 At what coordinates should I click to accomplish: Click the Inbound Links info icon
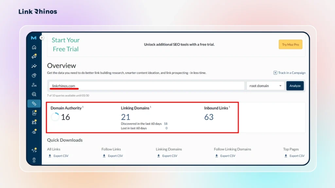(229, 107)
